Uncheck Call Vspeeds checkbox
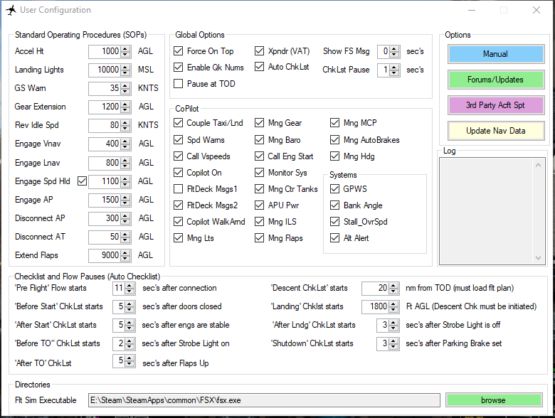 click(179, 156)
